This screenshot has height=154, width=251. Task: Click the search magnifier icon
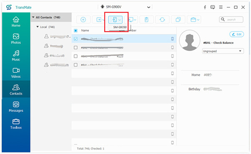click(223, 19)
